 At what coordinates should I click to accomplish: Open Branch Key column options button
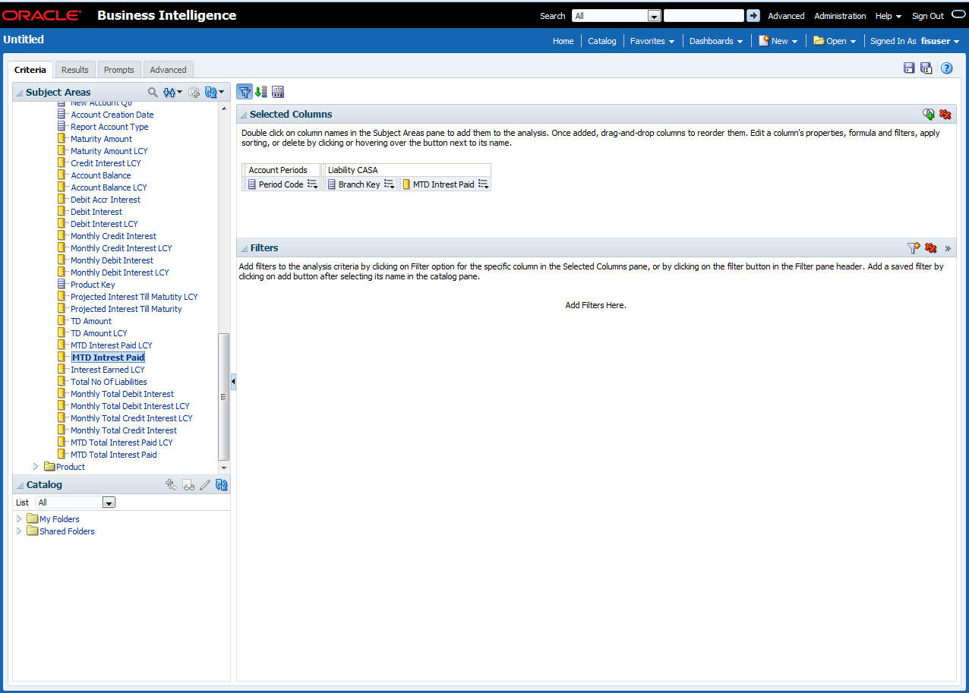click(x=389, y=184)
